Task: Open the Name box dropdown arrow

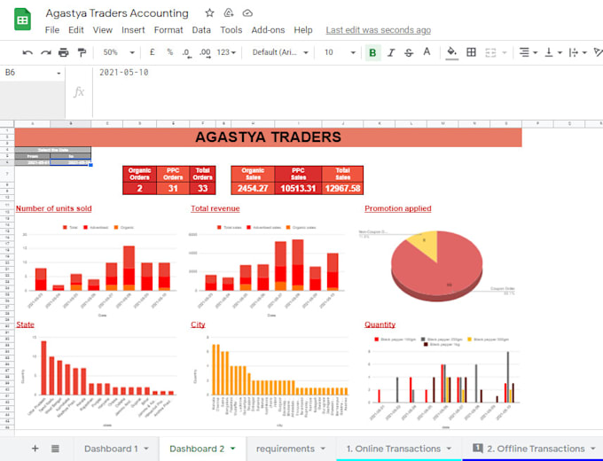Action: [59, 73]
